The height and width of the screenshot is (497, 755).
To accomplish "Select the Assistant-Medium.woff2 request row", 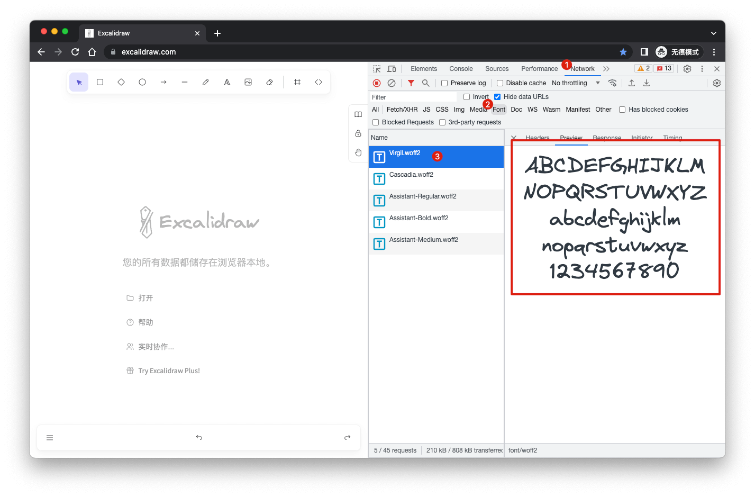I will click(x=436, y=244).
